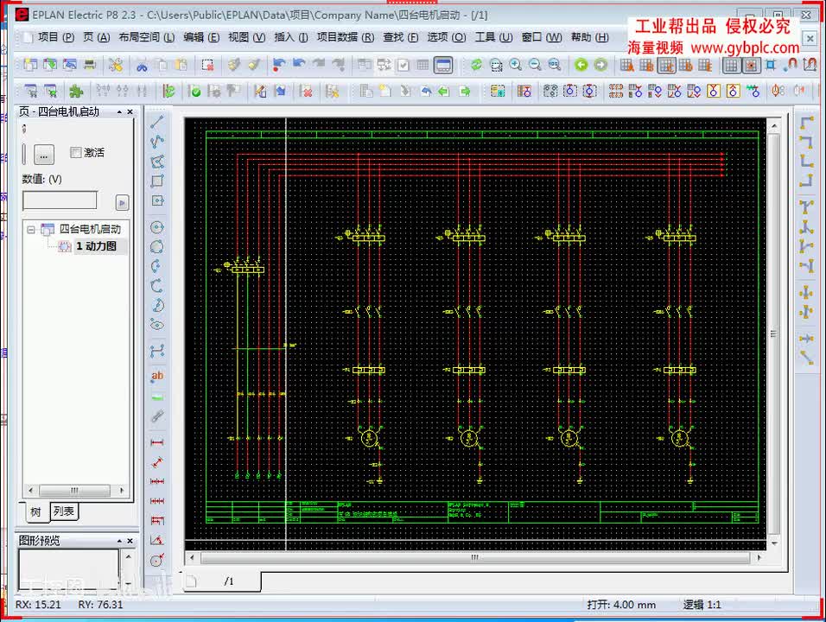Collapse the 四台电机启动 project tree node
This screenshot has width=826, height=622.
point(31,230)
